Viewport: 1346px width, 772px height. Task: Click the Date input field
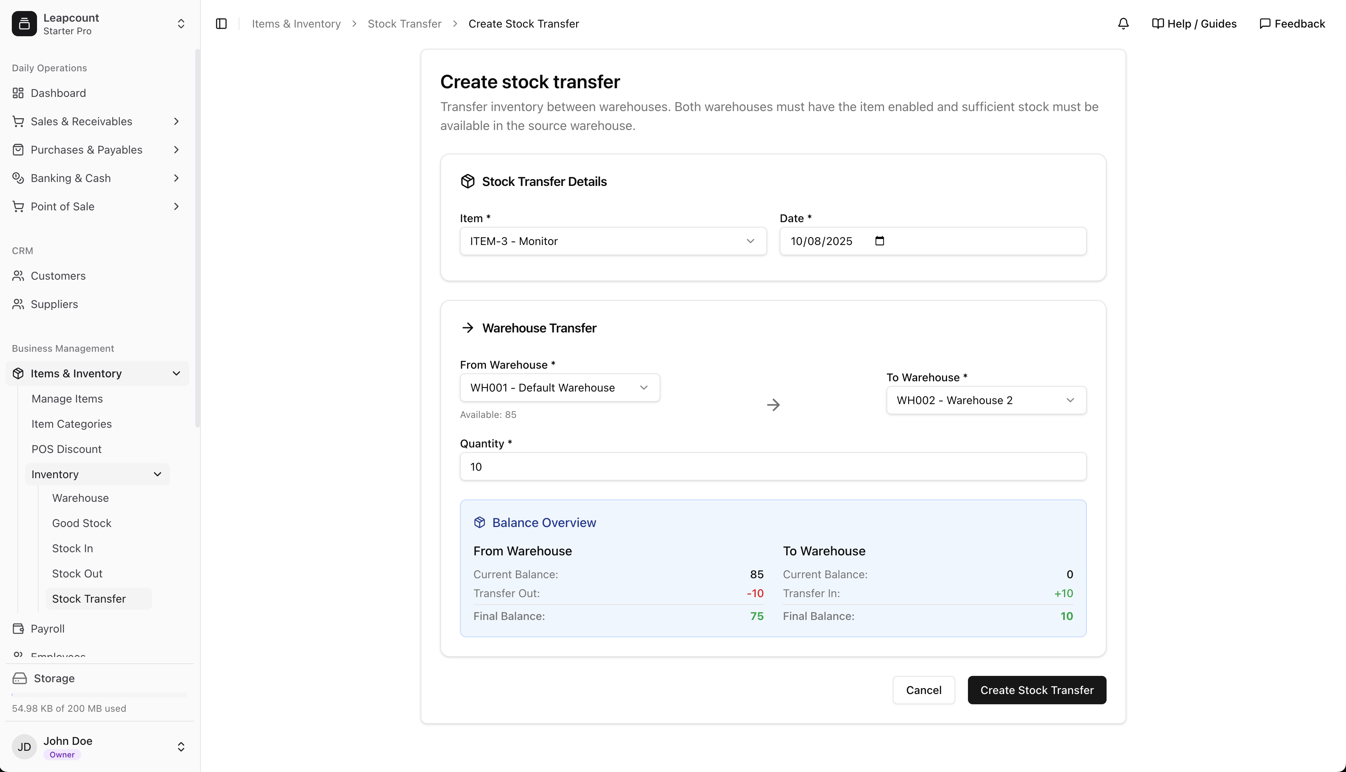point(933,241)
